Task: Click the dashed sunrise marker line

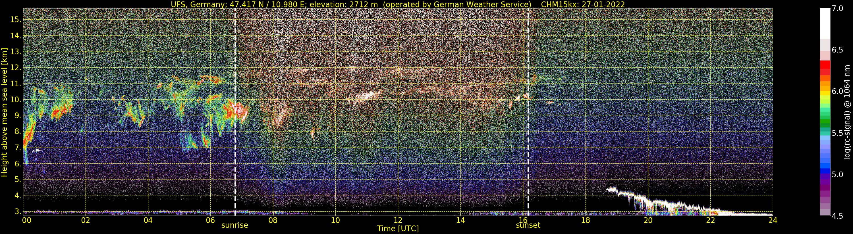Action: [x=235, y=112]
